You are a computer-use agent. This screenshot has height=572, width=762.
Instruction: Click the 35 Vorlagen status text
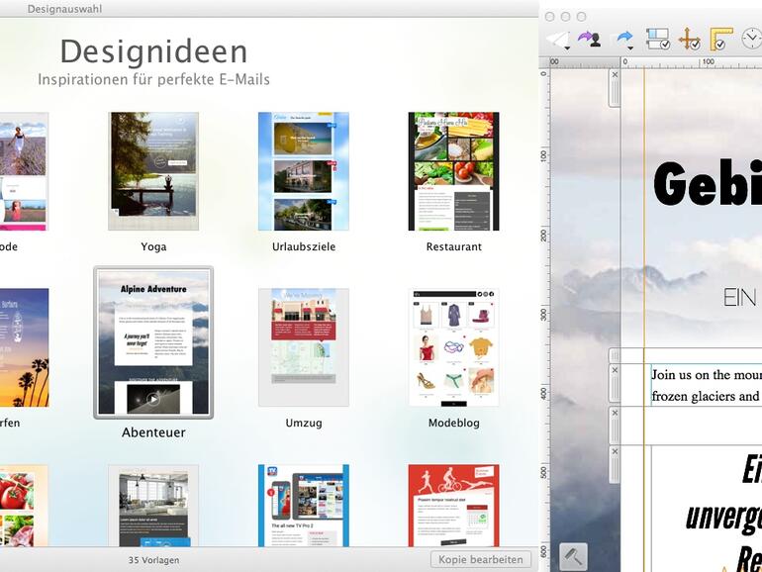click(x=153, y=560)
